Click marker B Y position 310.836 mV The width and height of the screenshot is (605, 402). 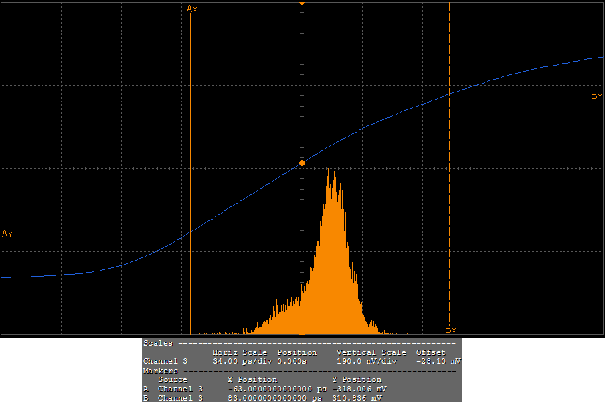tap(357, 398)
